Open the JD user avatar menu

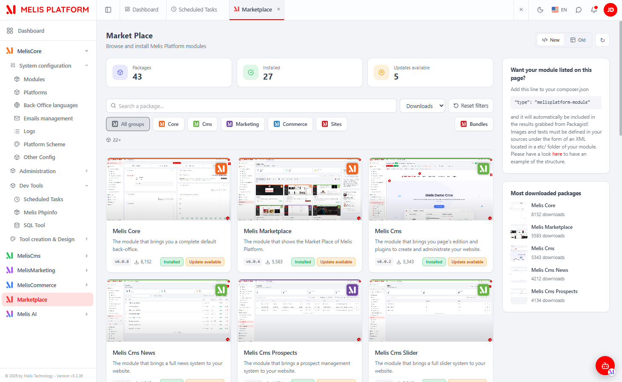(611, 10)
